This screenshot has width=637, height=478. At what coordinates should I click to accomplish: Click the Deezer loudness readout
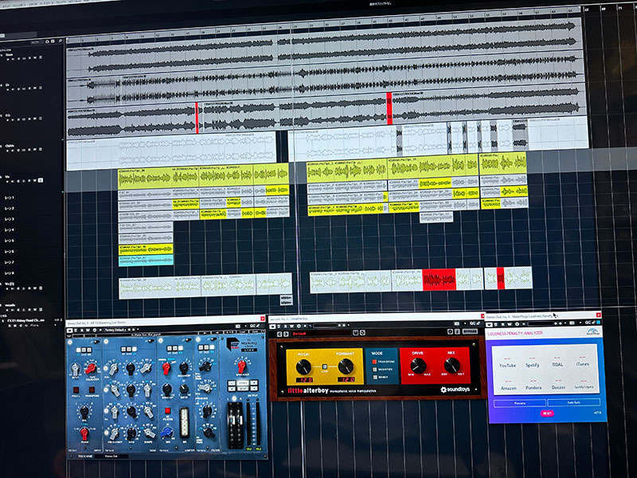pos(559,385)
